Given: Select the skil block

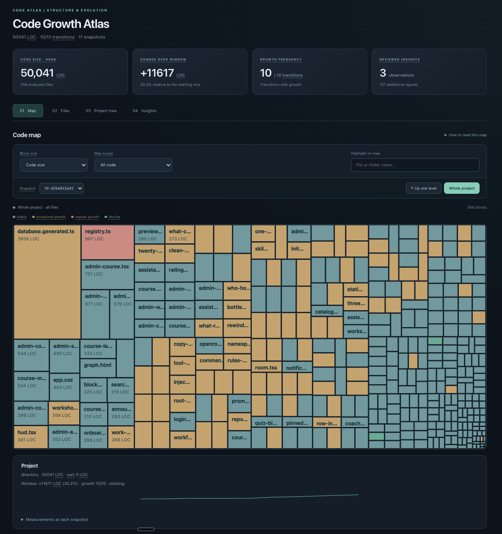Looking at the screenshot, I should 263,250.
